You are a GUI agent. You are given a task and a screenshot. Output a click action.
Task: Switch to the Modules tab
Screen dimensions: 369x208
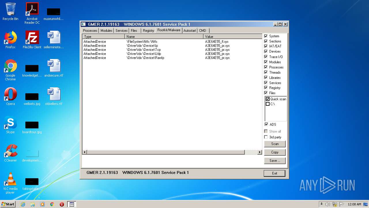[x=106, y=31]
